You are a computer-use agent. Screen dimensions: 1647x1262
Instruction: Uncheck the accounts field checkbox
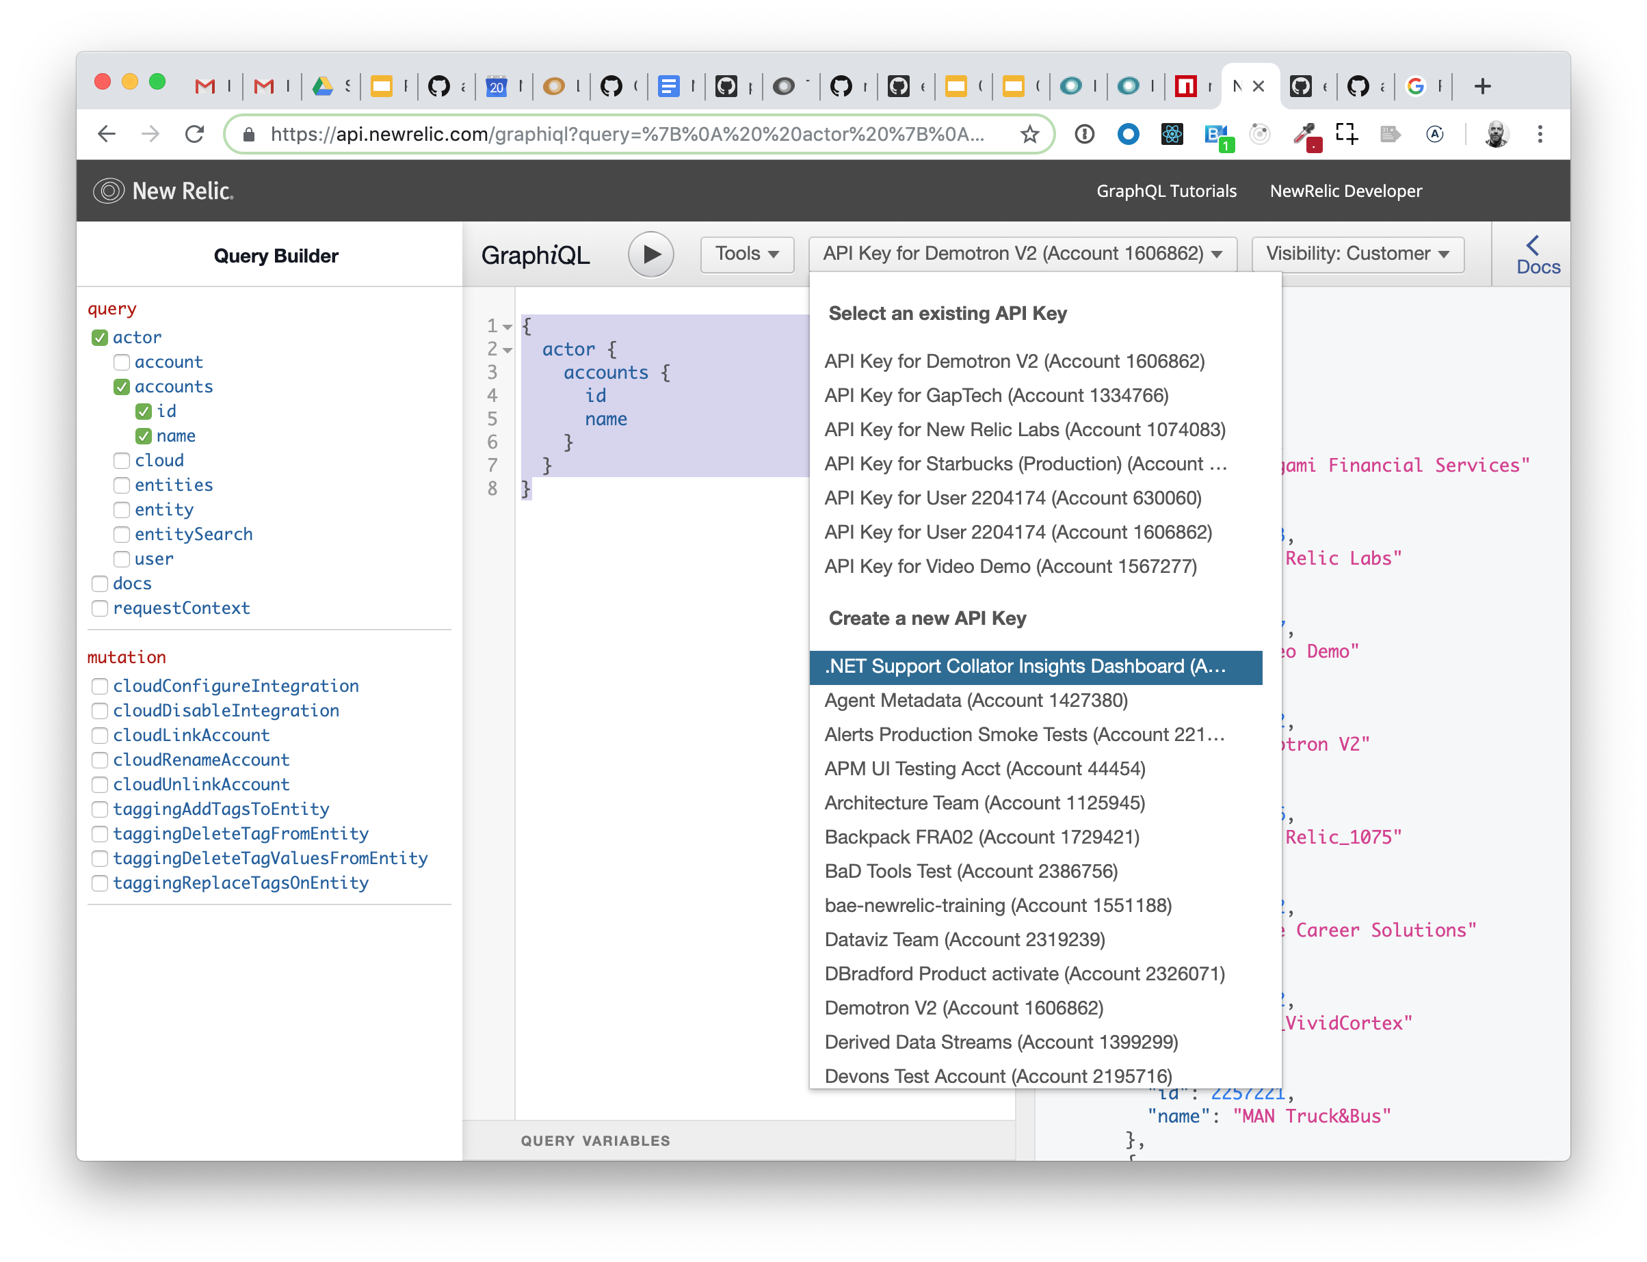click(122, 387)
